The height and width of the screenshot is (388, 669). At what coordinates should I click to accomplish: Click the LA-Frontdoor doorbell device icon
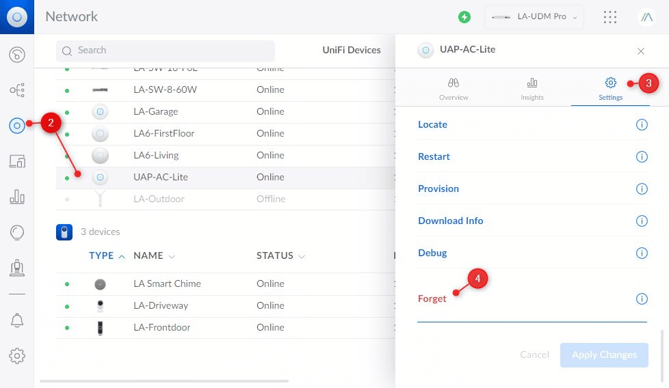click(100, 328)
